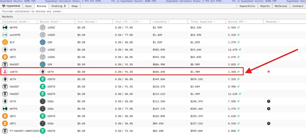
Task: Sort by the Liquidity column arrow
Action: click(x=169, y=22)
